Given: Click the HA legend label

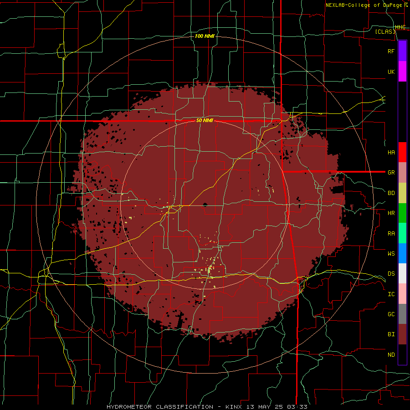Looking at the screenshot, I should [391, 152].
